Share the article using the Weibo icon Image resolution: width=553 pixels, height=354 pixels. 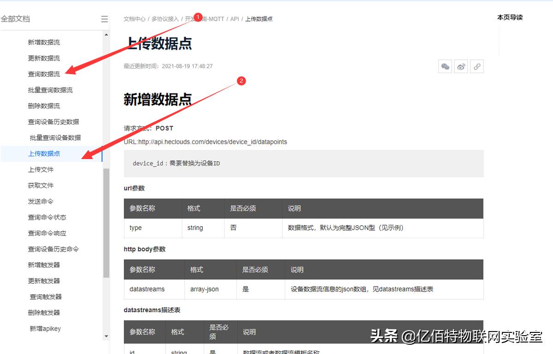coord(461,66)
